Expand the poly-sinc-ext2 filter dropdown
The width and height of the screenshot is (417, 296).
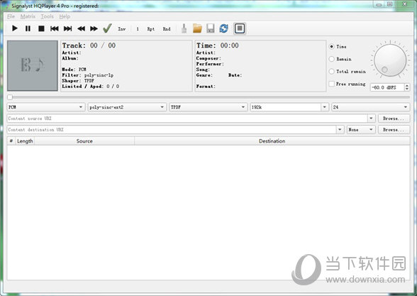click(x=127, y=107)
